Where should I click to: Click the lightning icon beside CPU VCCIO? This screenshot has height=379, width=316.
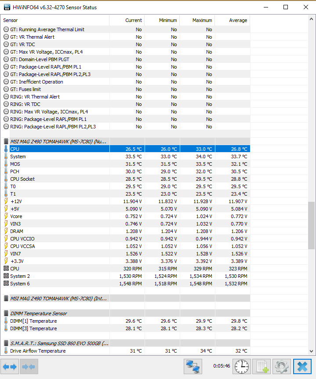click(6, 239)
